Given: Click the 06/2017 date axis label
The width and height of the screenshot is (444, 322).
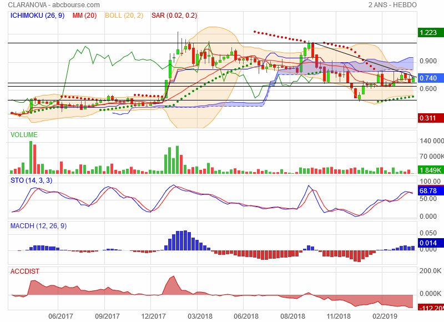Looking at the screenshot, I should coord(60,316).
